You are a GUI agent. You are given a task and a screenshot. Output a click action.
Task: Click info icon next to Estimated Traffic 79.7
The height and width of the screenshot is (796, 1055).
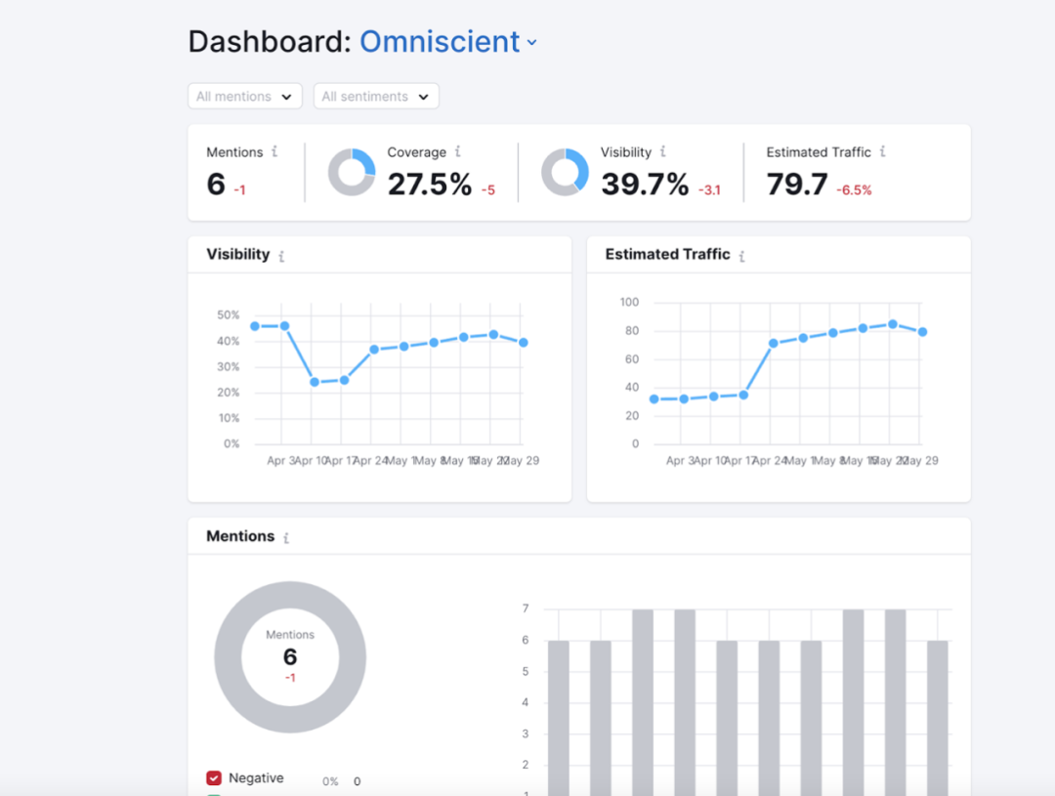pyautogui.click(x=882, y=152)
